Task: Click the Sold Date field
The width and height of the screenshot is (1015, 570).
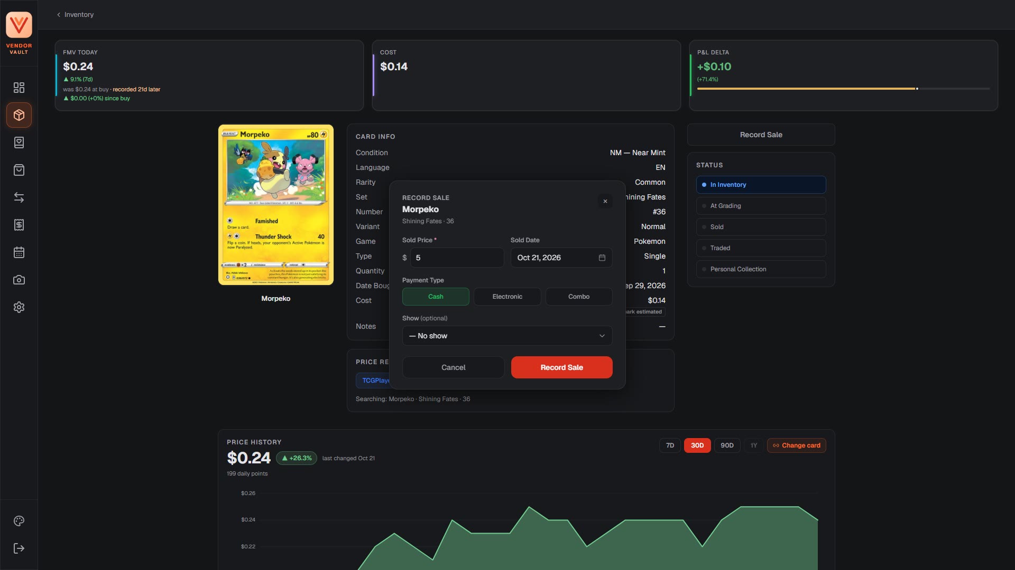Action: point(561,258)
